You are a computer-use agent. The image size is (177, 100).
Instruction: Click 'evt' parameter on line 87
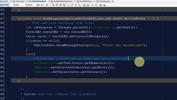pyautogui.click(x=150, y=19)
